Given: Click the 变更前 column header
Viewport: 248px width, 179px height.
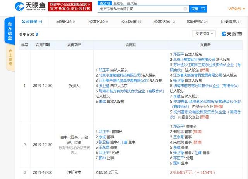Looking at the screenshot, I should click(131, 45).
